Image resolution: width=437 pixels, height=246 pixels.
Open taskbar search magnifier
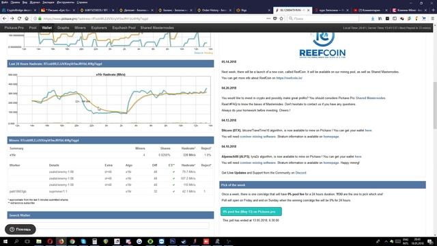point(16,241)
